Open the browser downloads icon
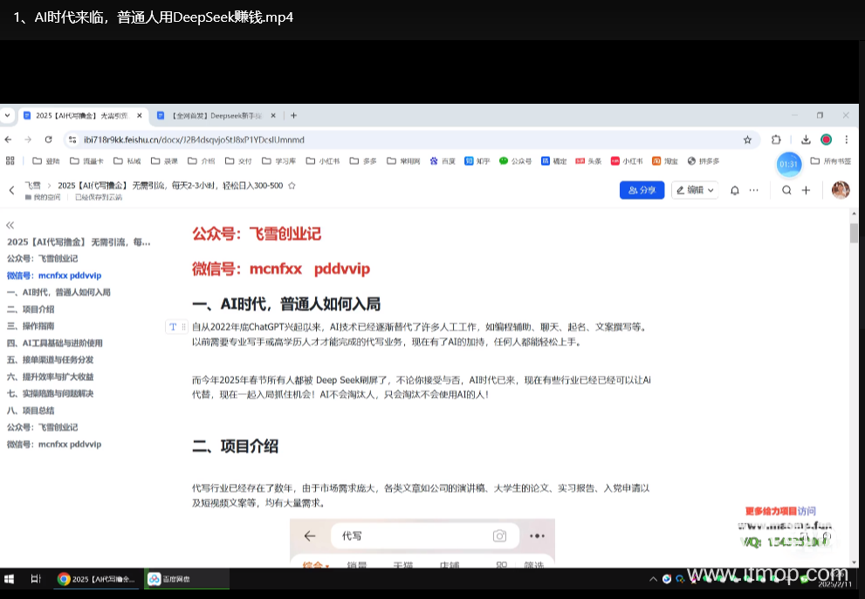The width and height of the screenshot is (865, 599). tap(806, 140)
